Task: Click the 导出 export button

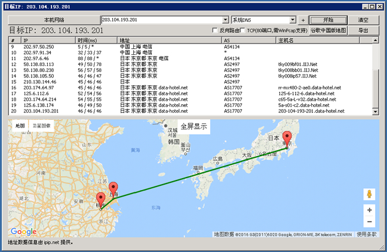Action: coord(363,30)
